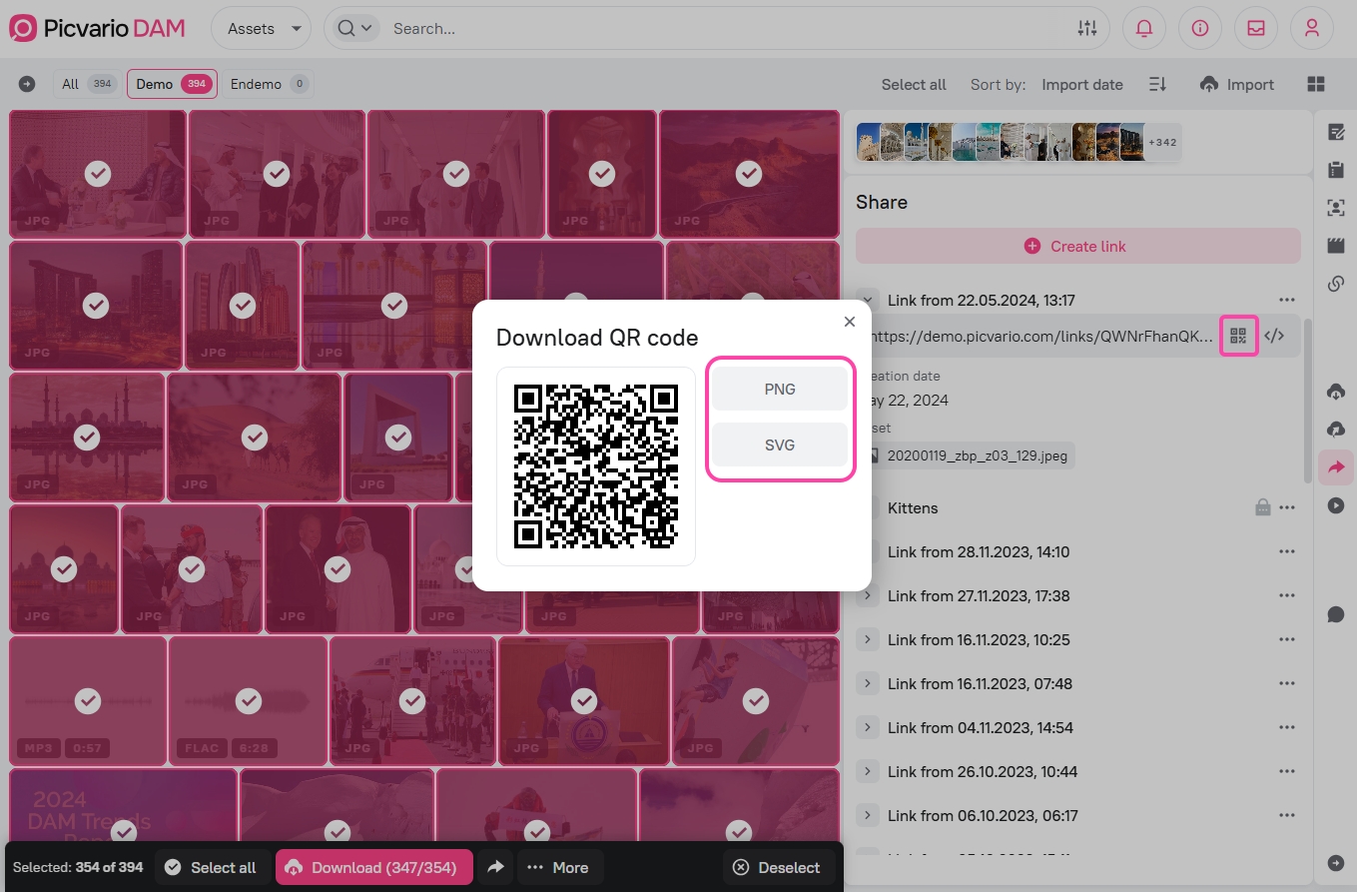The image size is (1357, 892).
Task: Click the Create link button
Action: (1078, 246)
